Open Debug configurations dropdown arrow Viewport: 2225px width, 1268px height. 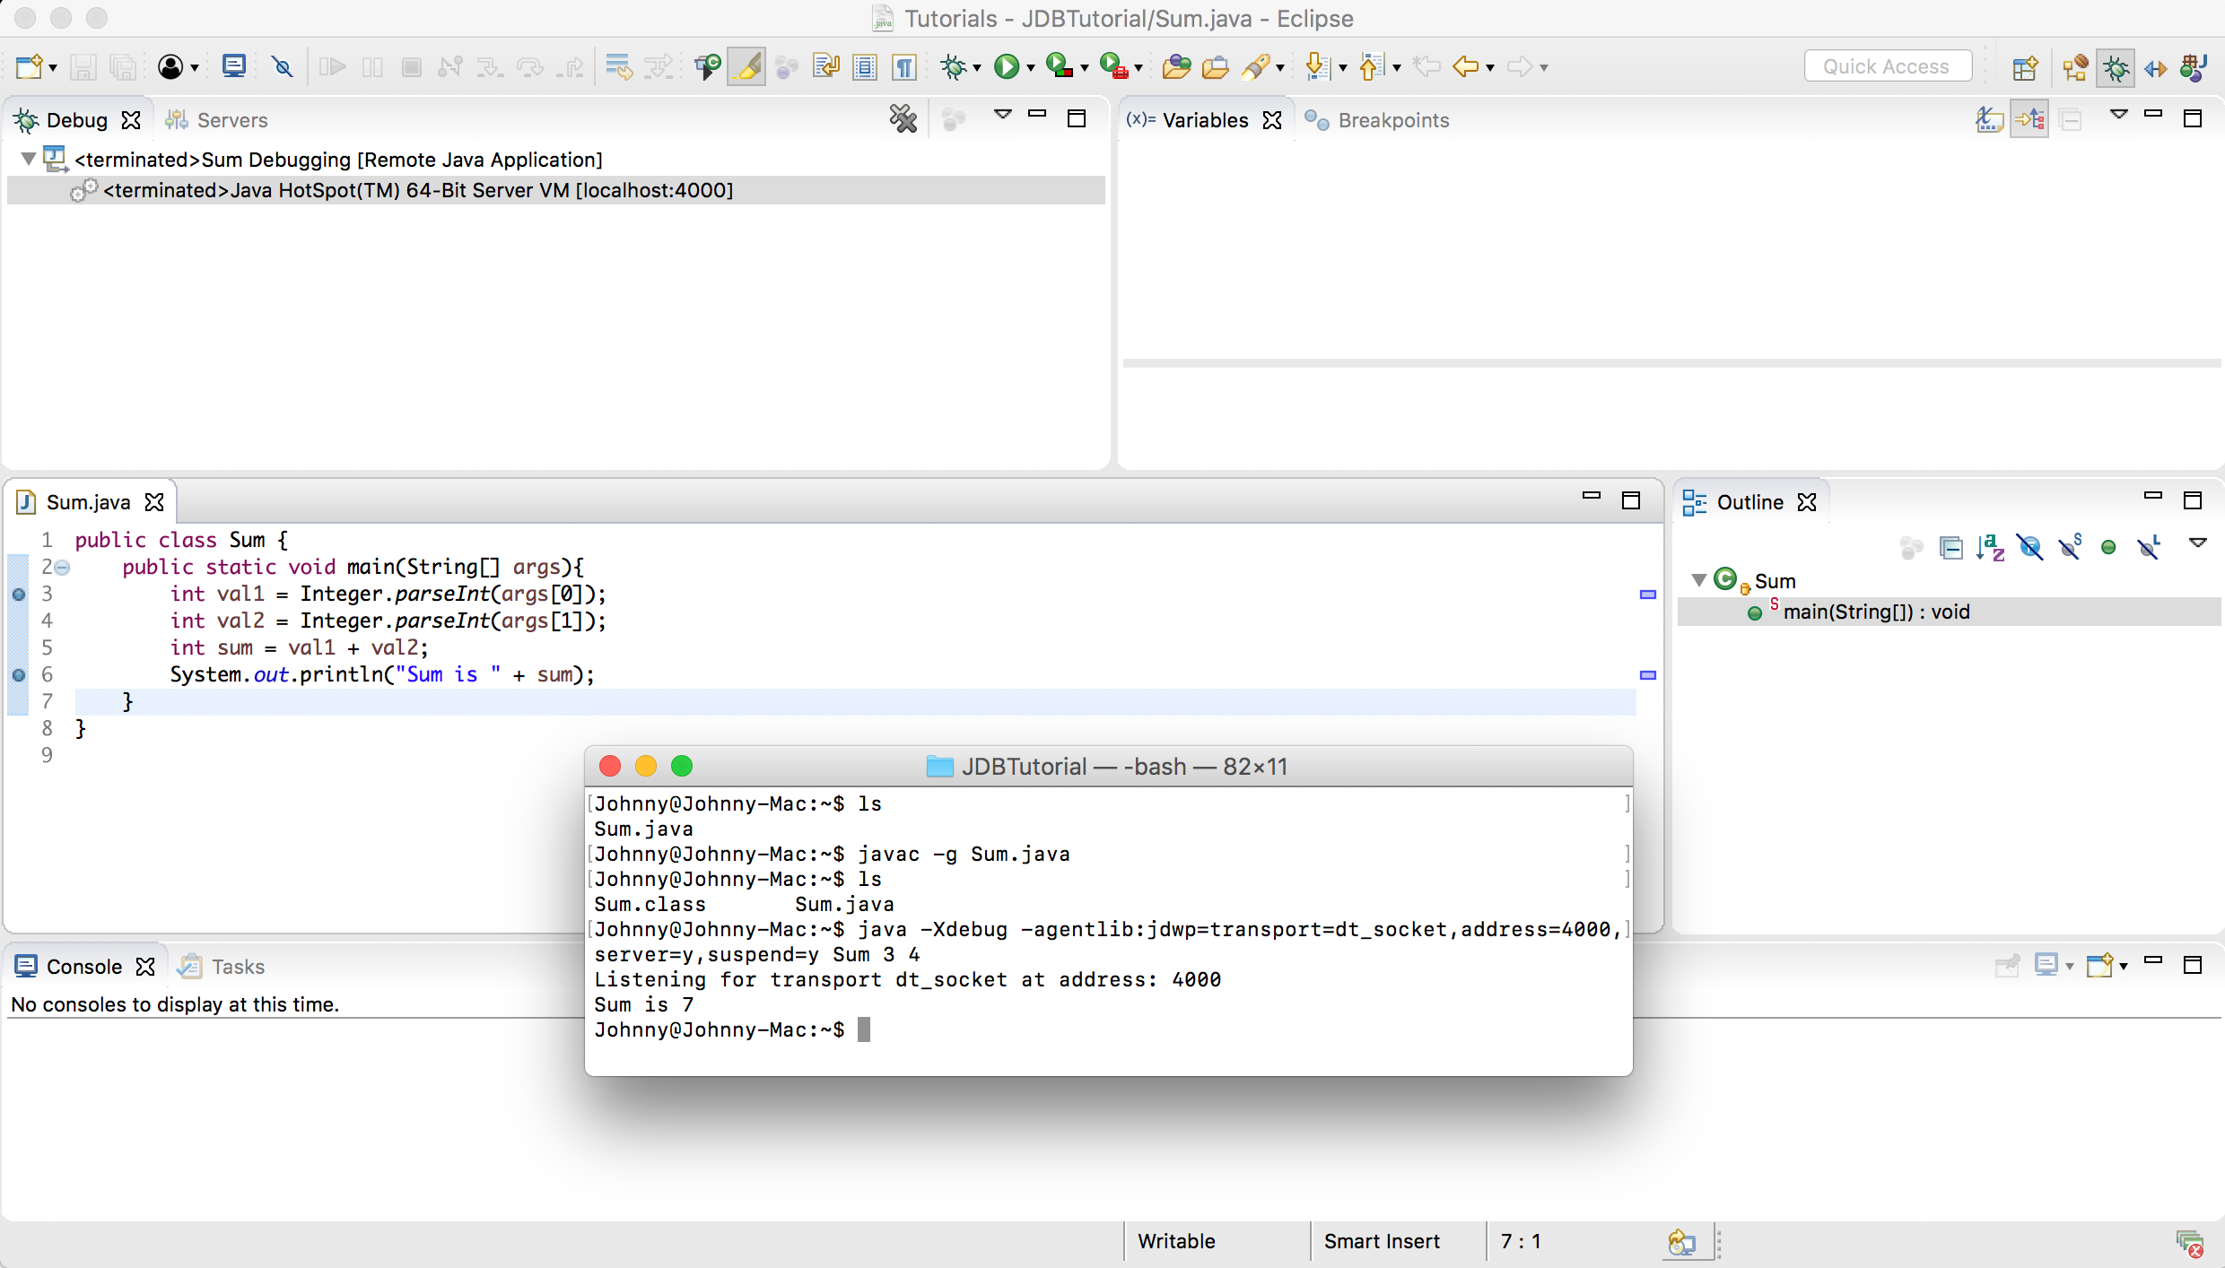pyautogui.click(x=977, y=68)
